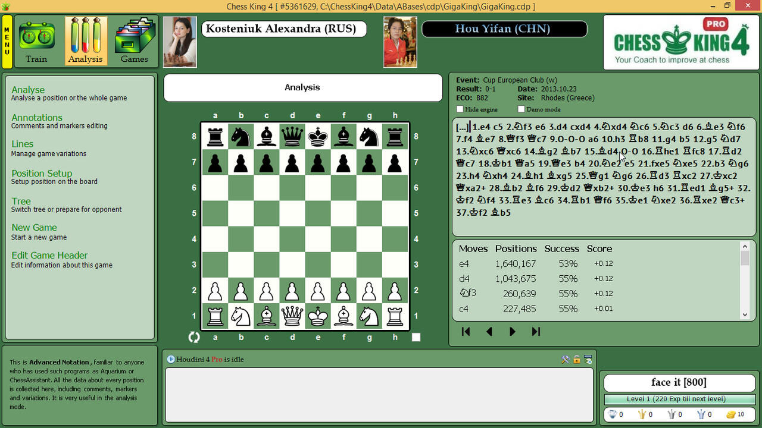Click the black rook on h8
This screenshot has height=428, width=762.
pyautogui.click(x=395, y=137)
